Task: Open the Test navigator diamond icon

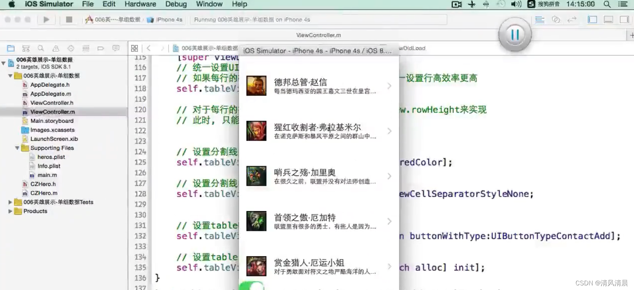Action: (71, 48)
